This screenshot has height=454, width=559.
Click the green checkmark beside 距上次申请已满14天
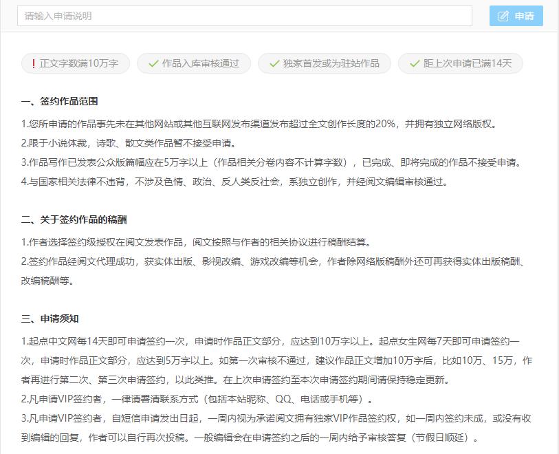(x=413, y=63)
